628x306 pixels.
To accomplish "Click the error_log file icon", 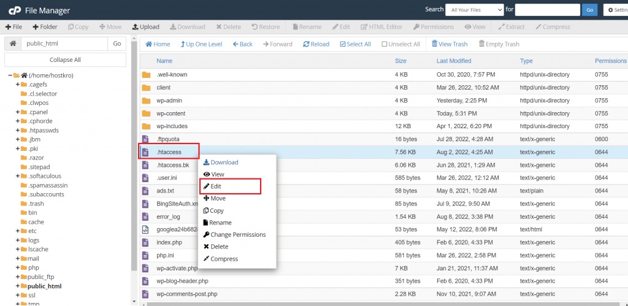I will click(145, 216).
